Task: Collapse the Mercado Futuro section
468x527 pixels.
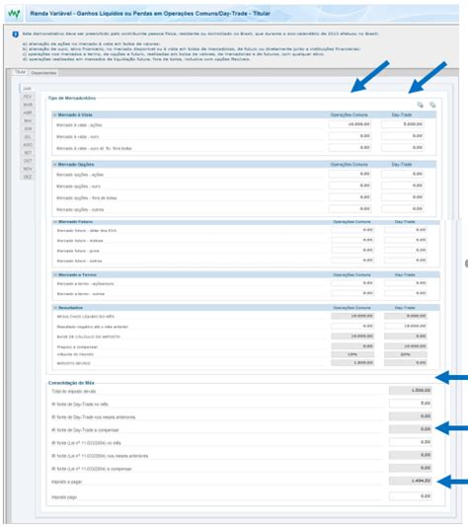Action: coord(55,222)
